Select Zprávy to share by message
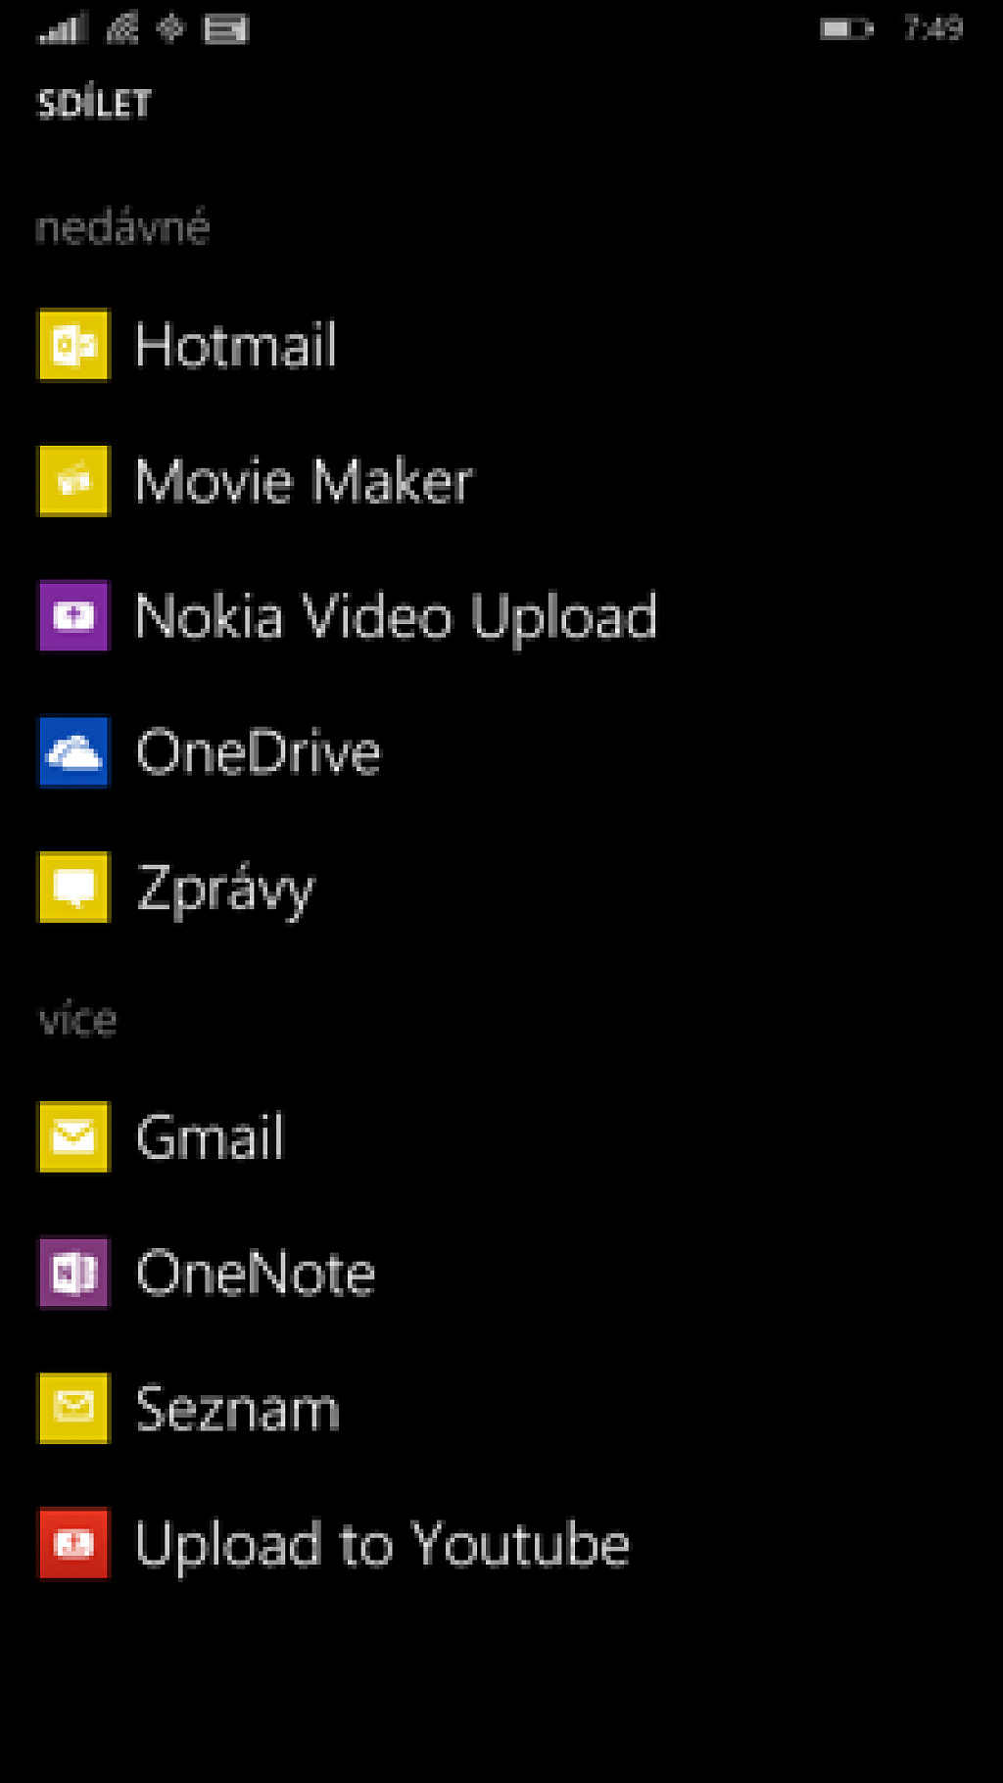Image resolution: width=1003 pixels, height=1783 pixels. pos(225,891)
